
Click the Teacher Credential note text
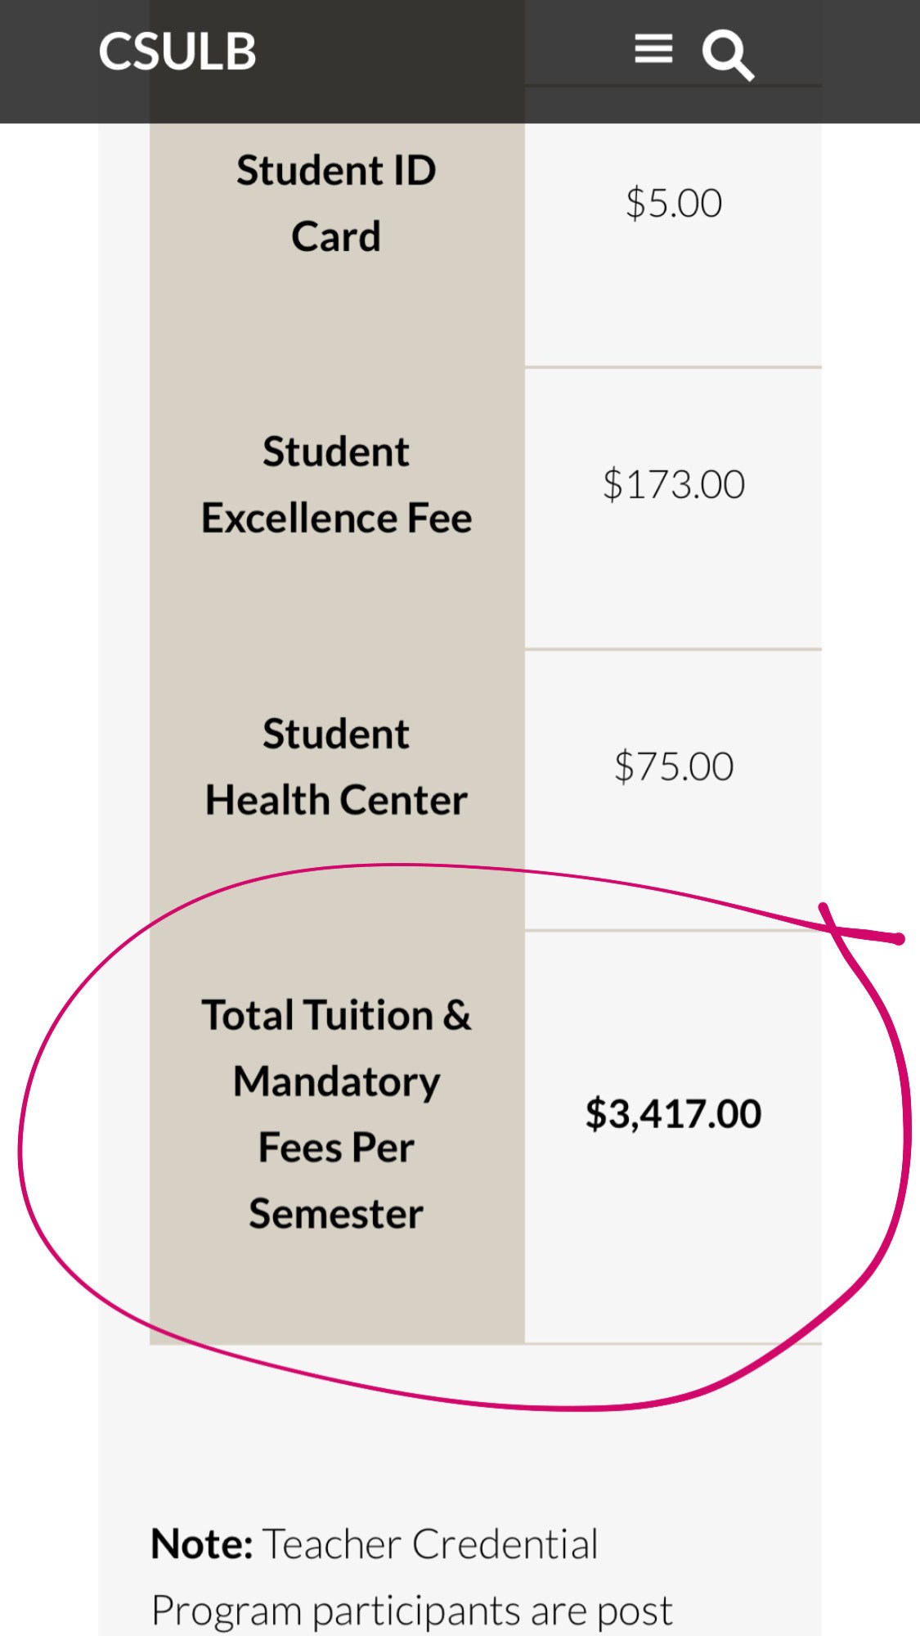(430, 1544)
